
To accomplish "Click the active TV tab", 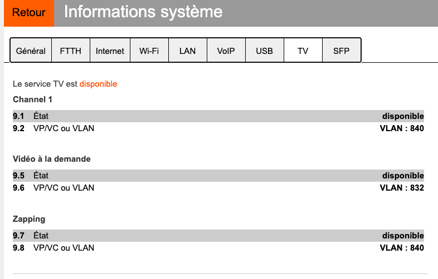I will [303, 51].
